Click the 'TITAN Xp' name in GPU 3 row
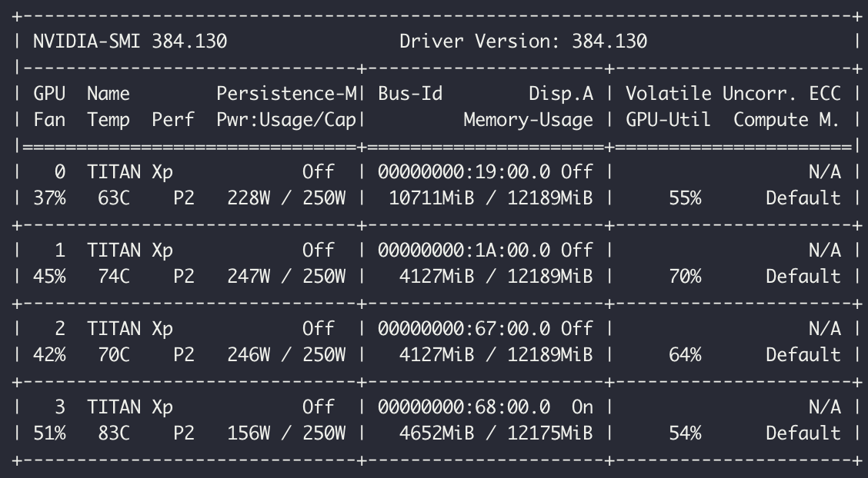Viewport: 868px width, 478px height. [130, 407]
